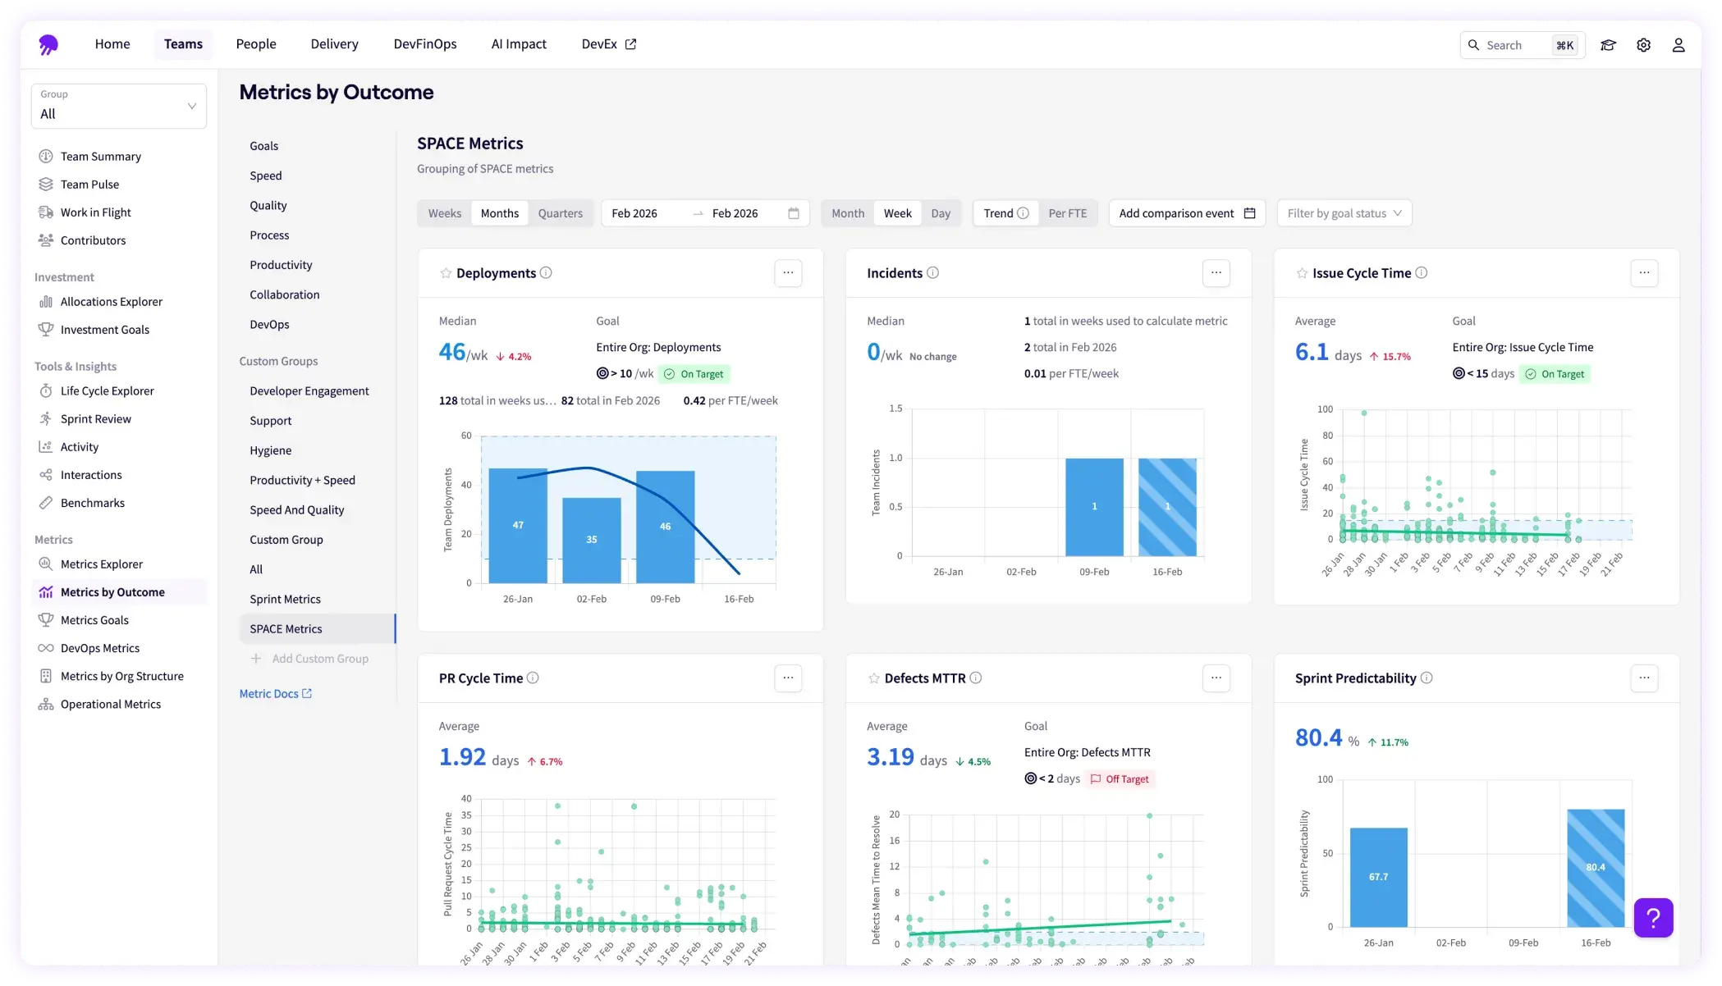Image resolution: width=1722 pixels, height=986 pixels.
Task: Select Sprint Metrics custom group
Action: (x=285, y=599)
